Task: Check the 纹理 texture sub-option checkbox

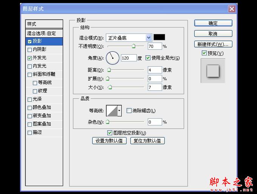Action: pos(35,91)
